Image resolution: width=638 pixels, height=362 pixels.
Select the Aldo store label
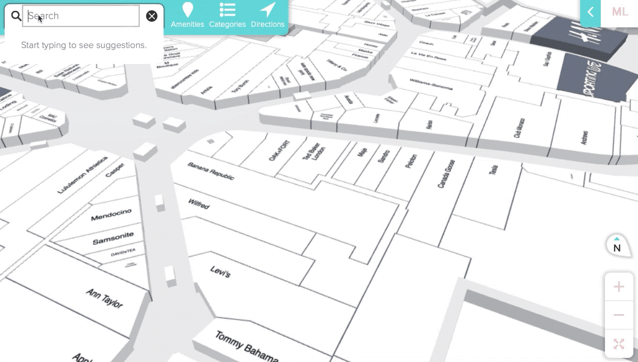[x=382, y=35]
